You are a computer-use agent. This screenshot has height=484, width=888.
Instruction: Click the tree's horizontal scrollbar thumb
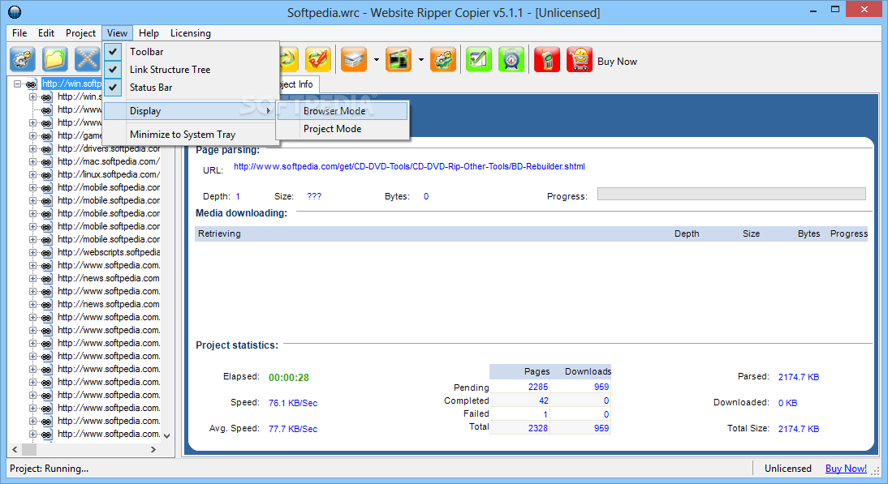[x=29, y=449]
